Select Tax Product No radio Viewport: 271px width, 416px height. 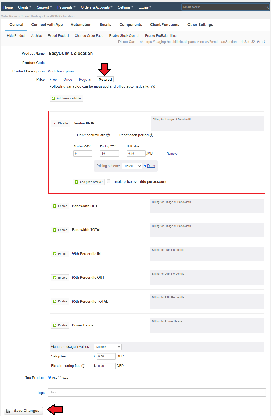click(x=50, y=378)
